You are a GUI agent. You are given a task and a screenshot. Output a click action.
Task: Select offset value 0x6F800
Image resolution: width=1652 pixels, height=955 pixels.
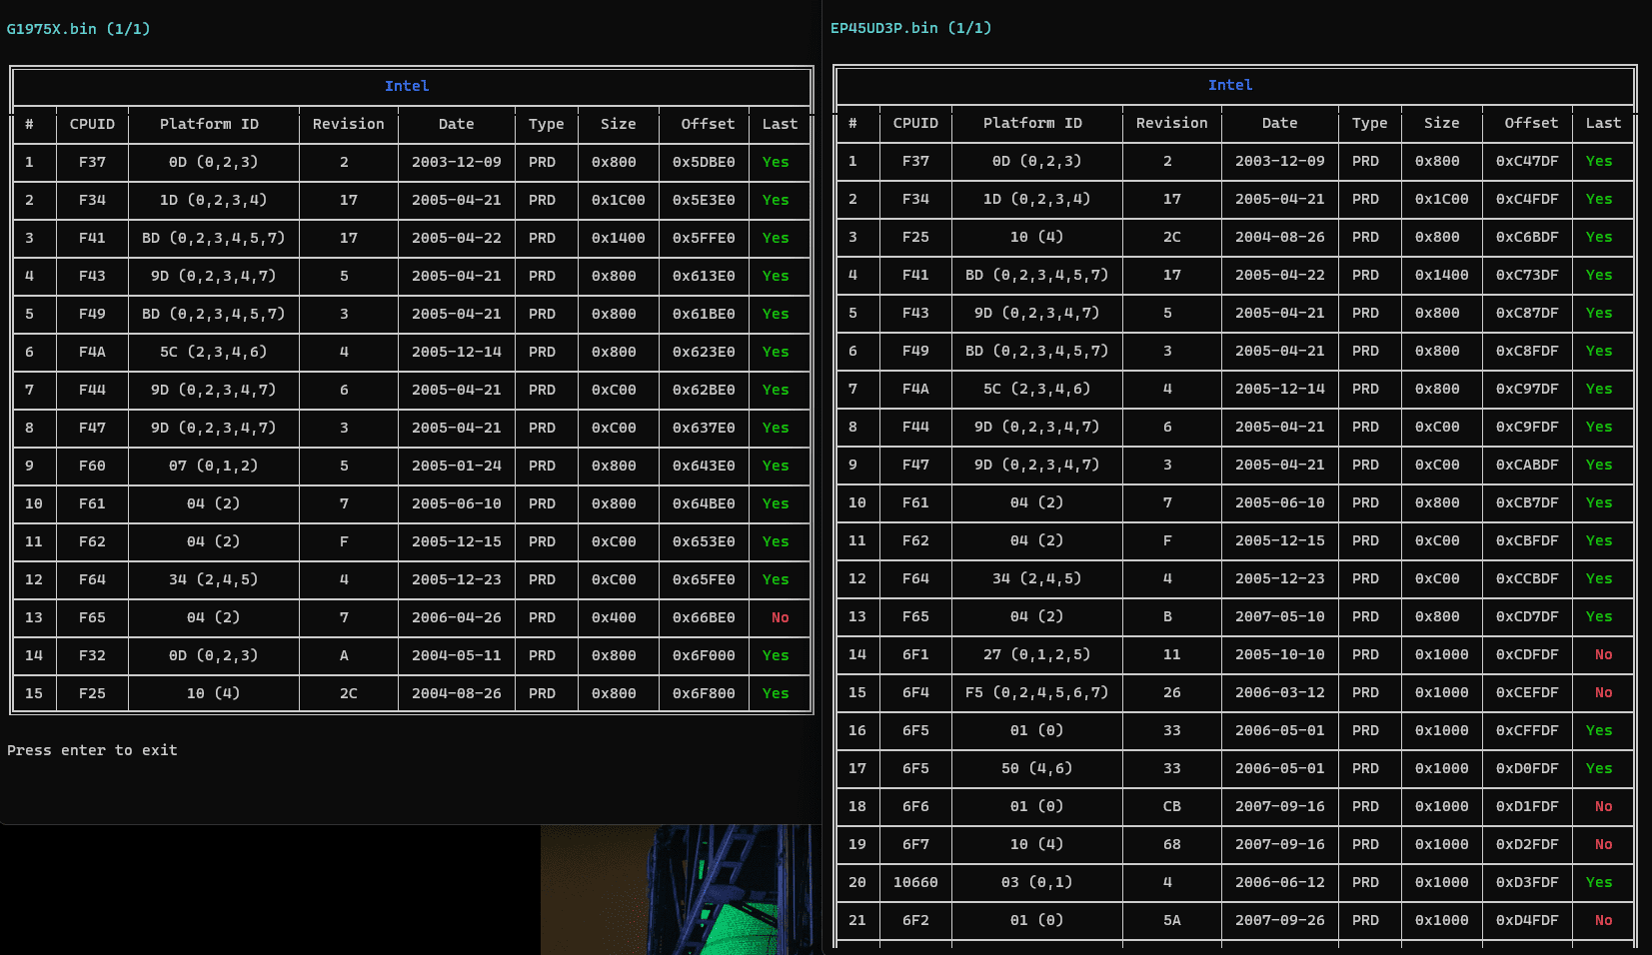[704, 693]
